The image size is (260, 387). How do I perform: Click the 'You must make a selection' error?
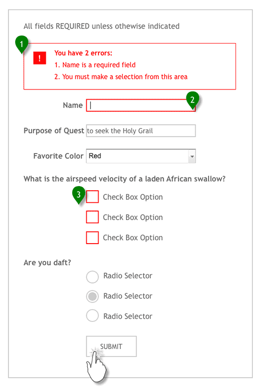click(121, 77)
